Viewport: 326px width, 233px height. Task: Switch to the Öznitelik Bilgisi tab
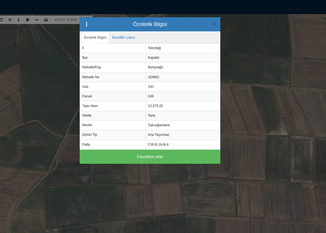coord(95,38)
